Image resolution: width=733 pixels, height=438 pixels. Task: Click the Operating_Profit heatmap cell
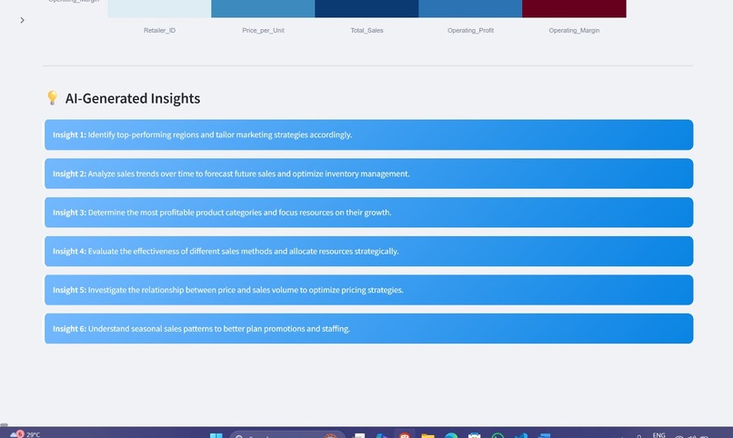click(x=470, y=8)
